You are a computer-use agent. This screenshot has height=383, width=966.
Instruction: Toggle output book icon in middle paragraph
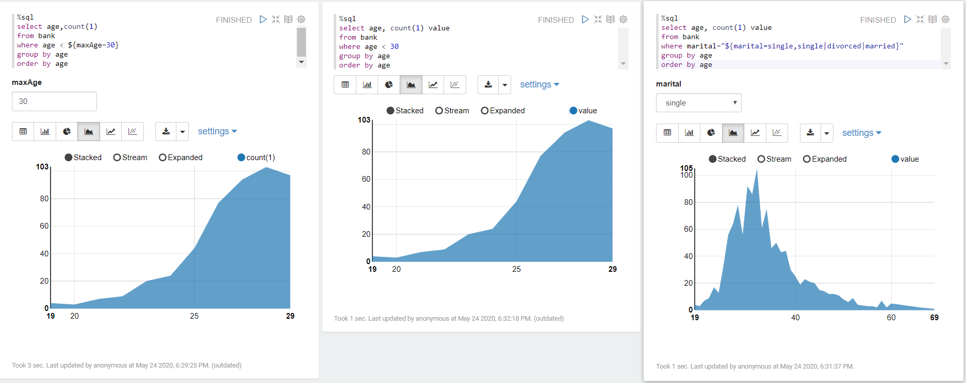coord(610,20)
